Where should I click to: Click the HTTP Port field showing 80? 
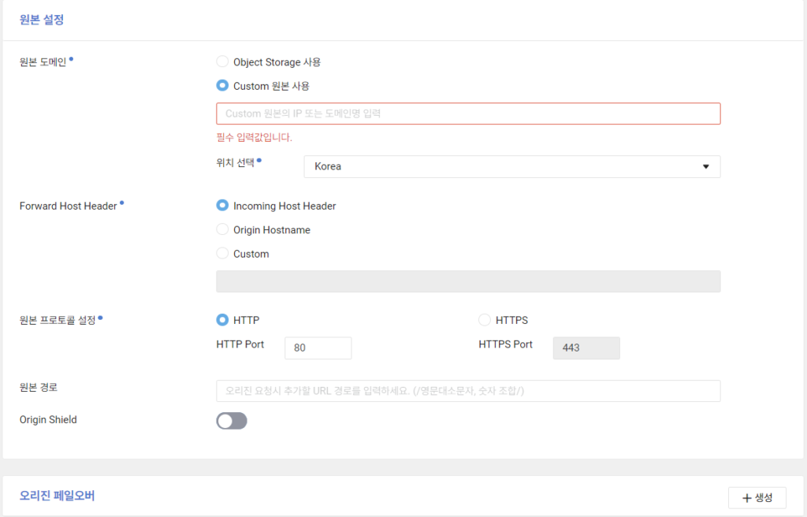318,348
